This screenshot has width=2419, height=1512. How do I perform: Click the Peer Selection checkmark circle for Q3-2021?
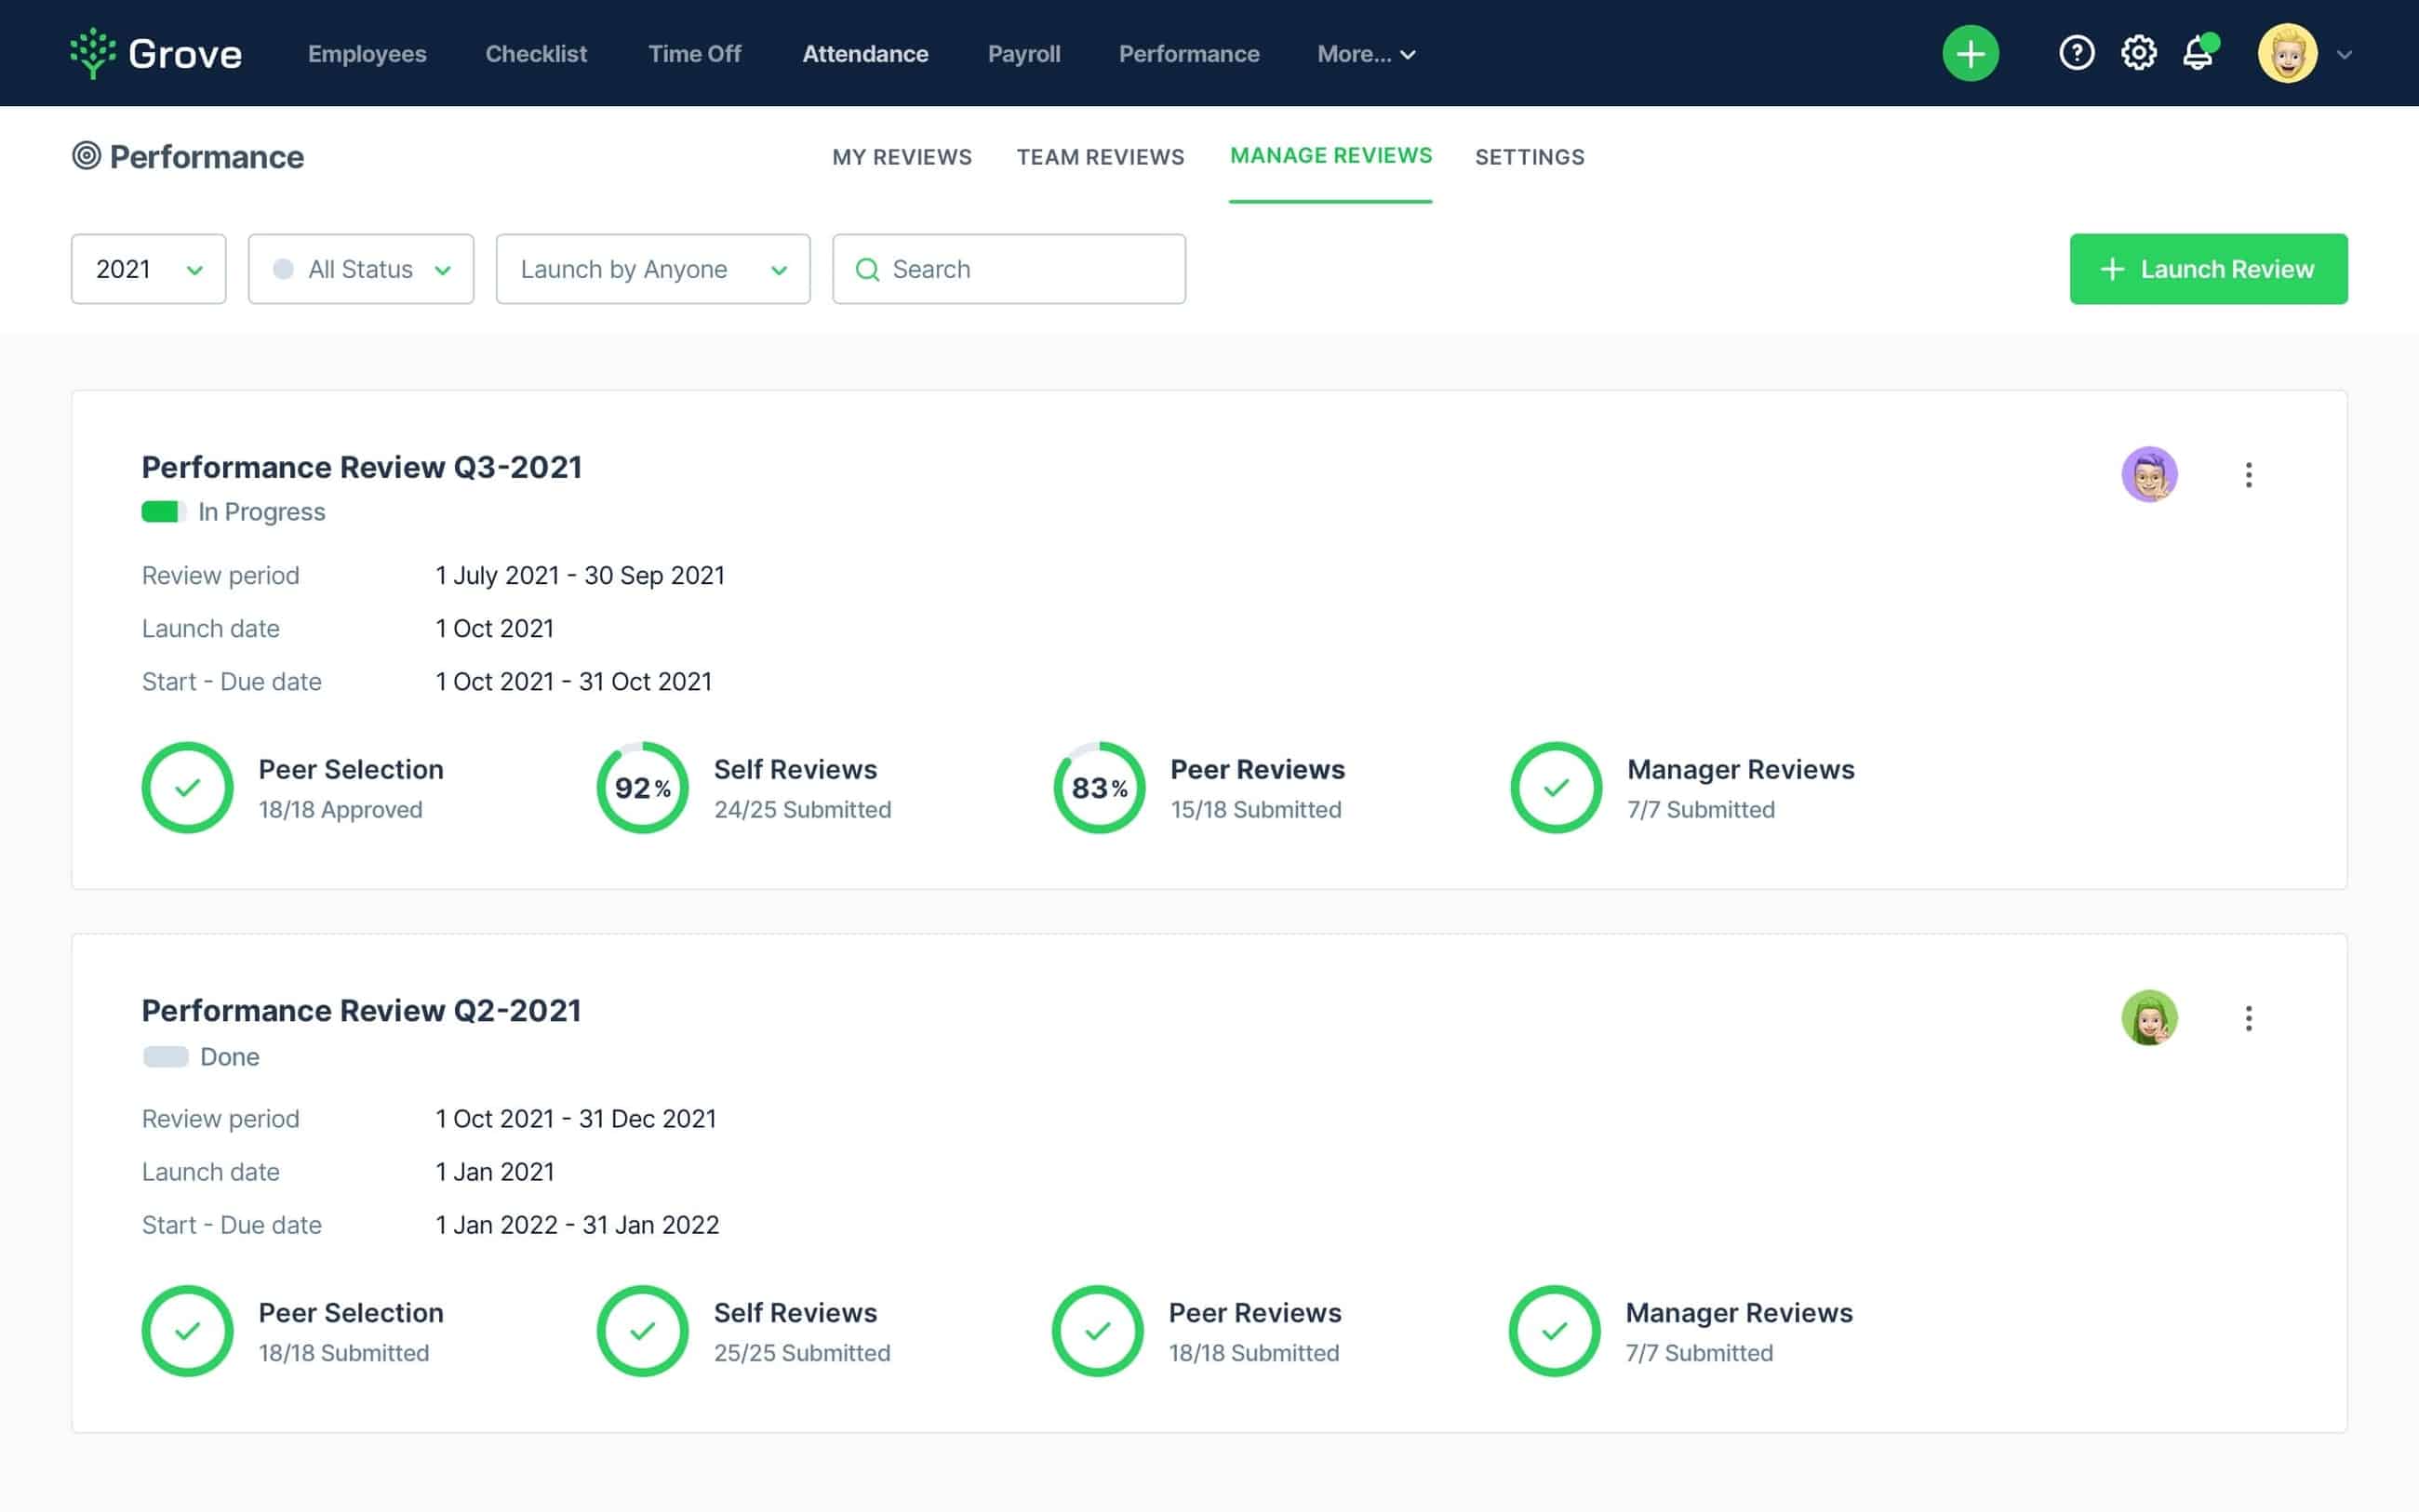pos(187,787)
